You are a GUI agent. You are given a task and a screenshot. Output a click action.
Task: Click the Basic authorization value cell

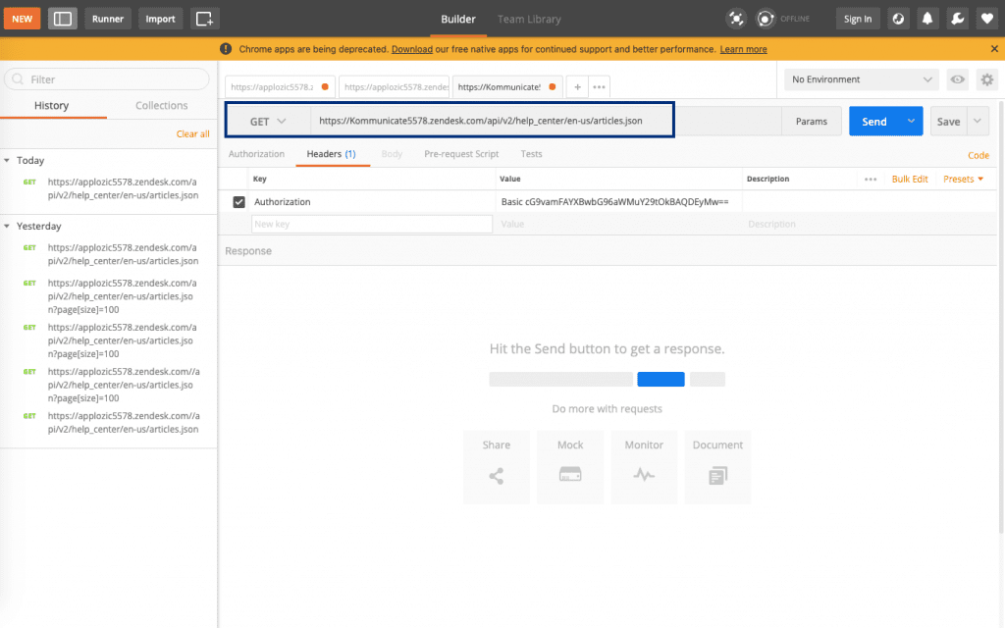[618, 202]
